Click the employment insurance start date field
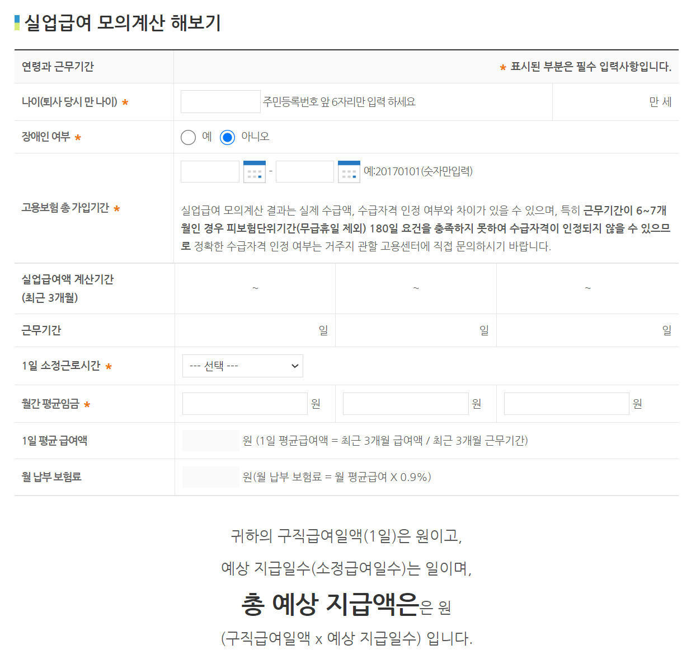Screen dimensions: 696x654 pos(210,171)
